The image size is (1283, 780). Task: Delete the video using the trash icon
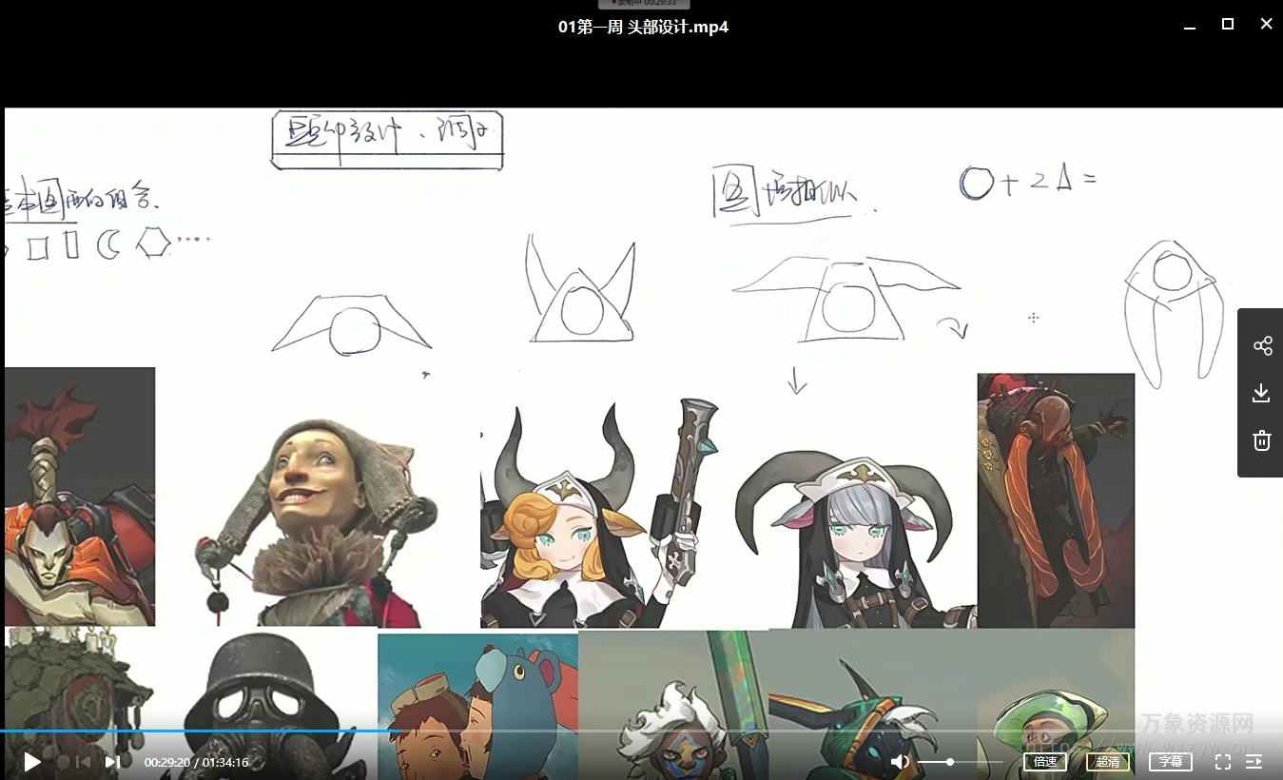pos(1262,440)
